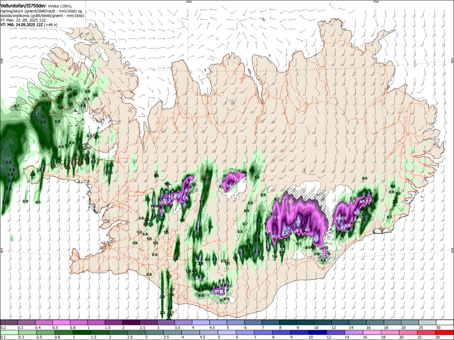Select the upper legend swatch between 0.3 and 0.4
The image size is (454, 340).
(x=26, y=323)
